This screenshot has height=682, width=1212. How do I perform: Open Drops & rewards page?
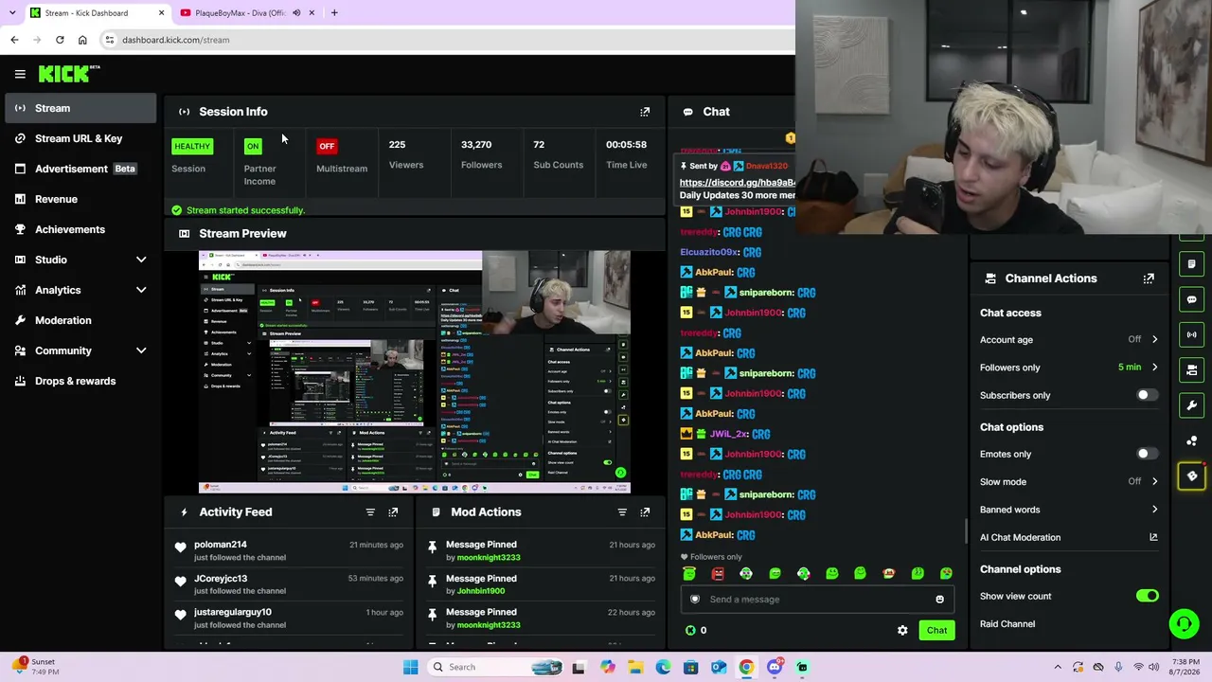(80, 381)
